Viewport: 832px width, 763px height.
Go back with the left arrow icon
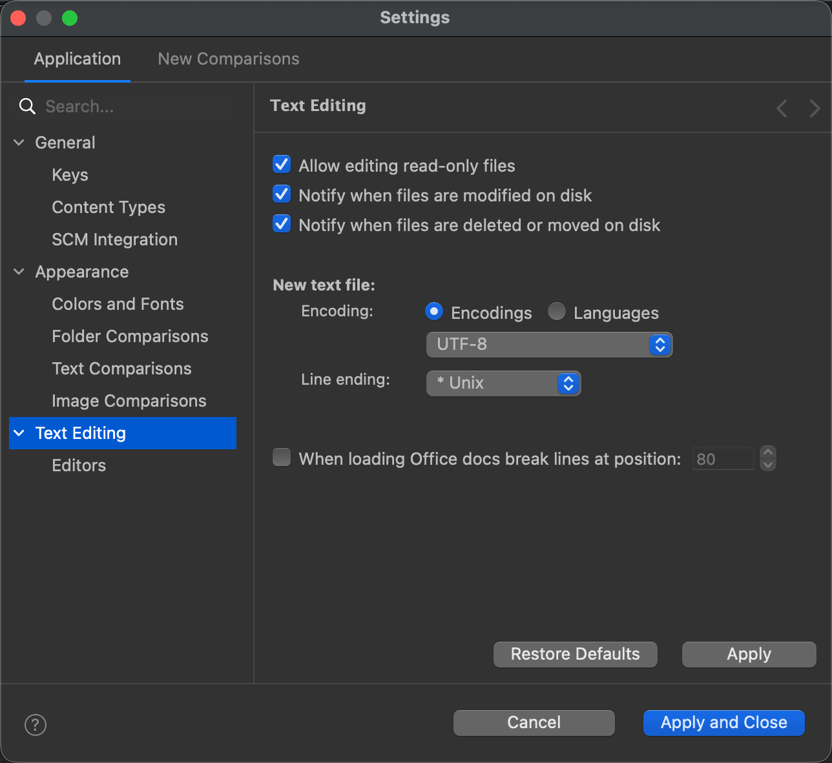(x=782, y=108)
